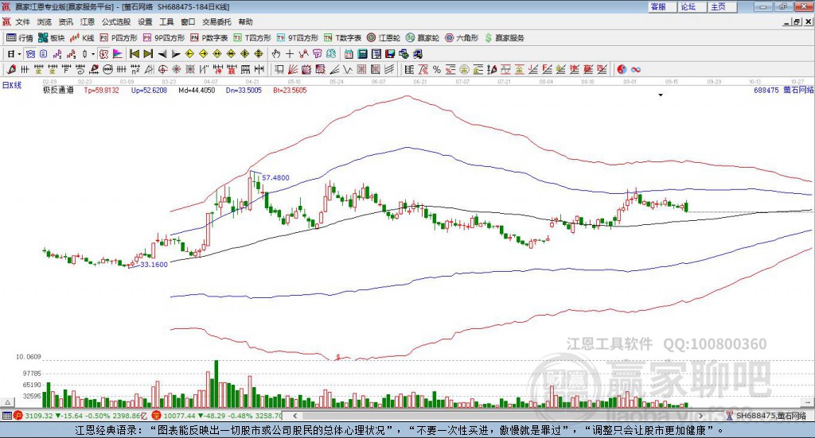Click the Dn=33.5005 indicator value

coord(244,91)
